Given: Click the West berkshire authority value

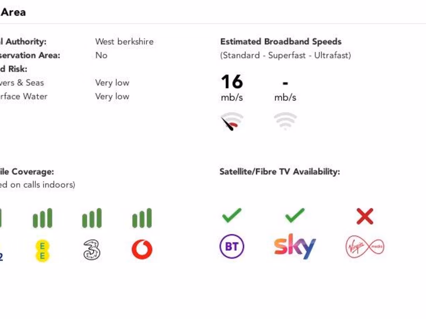Looking at the screenshot, I should pyautogui.click(x=124, y=42).
